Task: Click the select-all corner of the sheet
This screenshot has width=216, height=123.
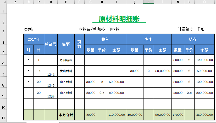Action: (x=3, y=2)
